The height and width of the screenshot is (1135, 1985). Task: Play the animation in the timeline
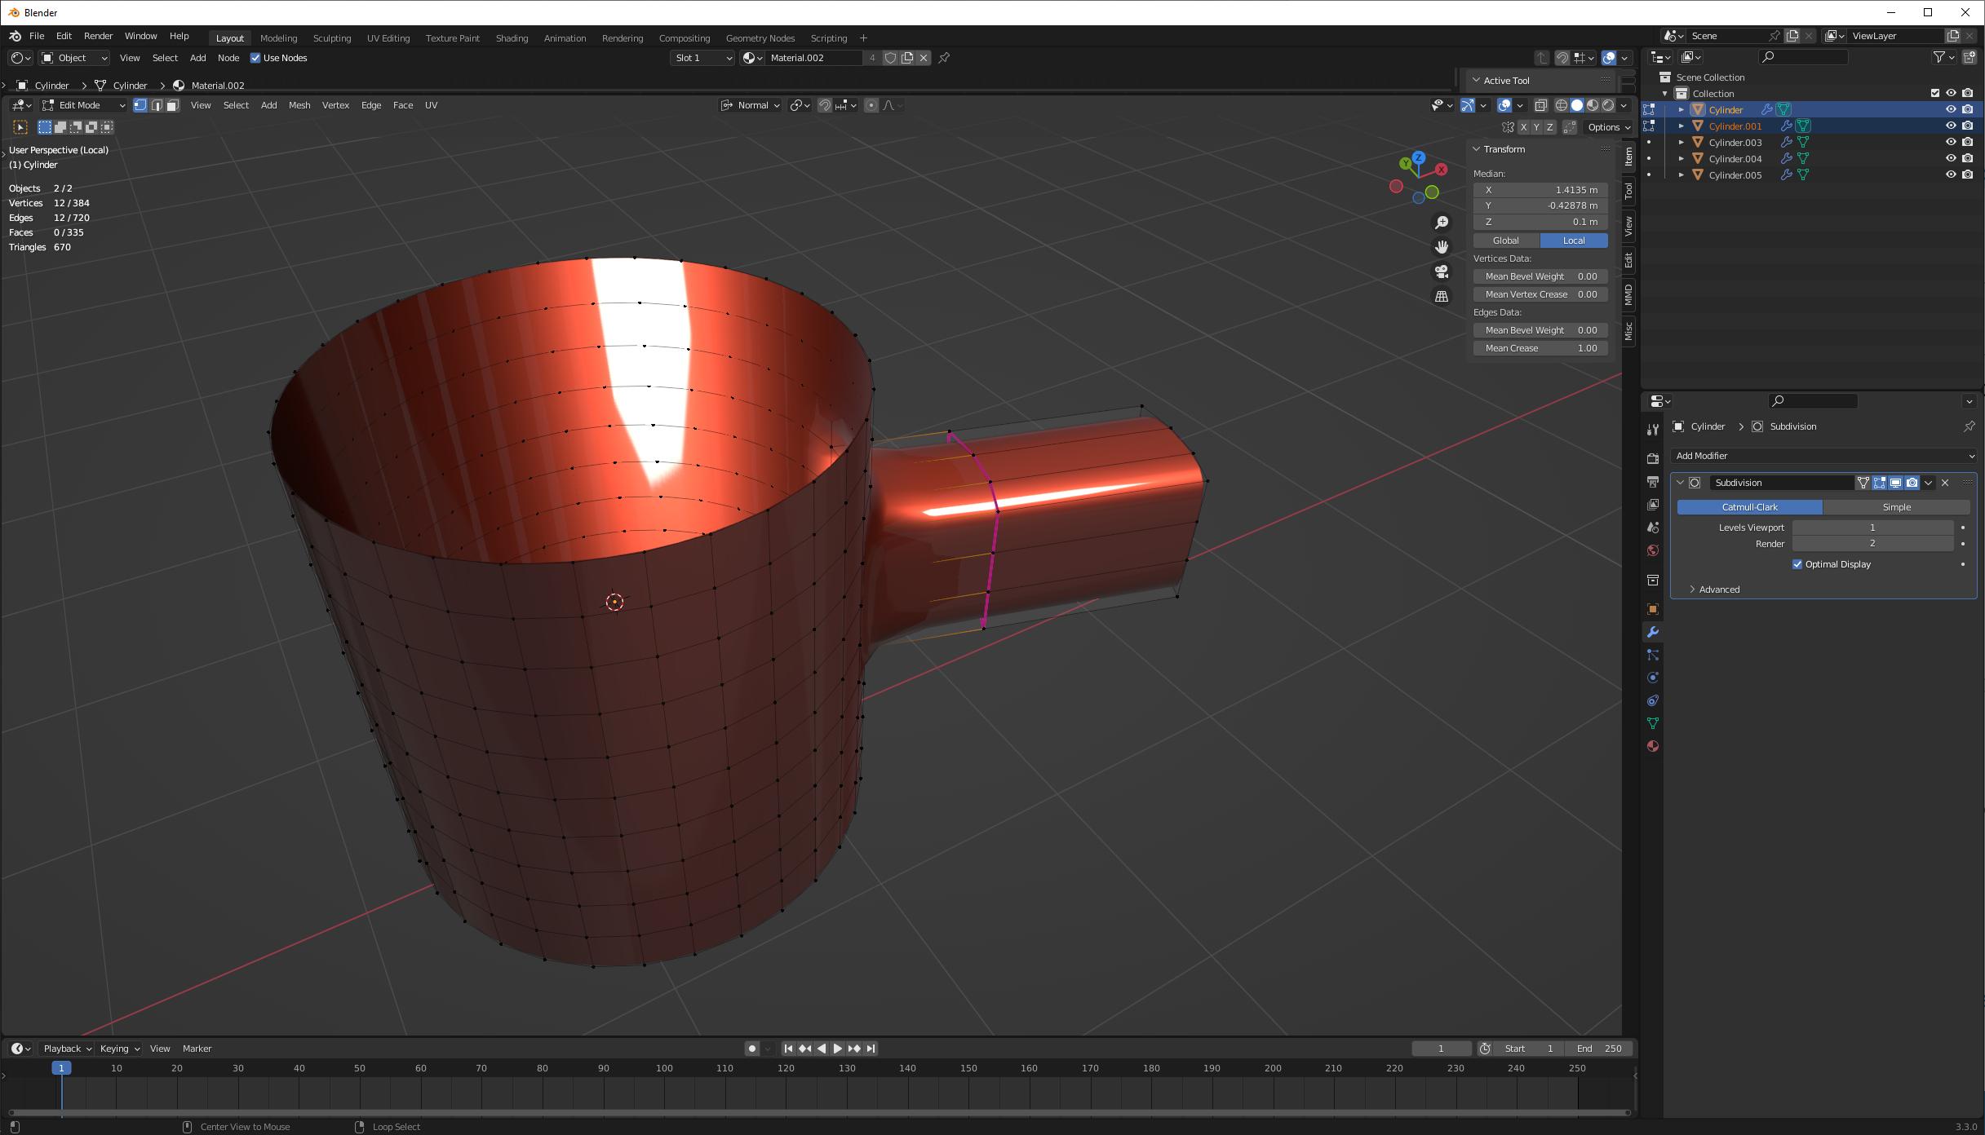point(837,1049)
